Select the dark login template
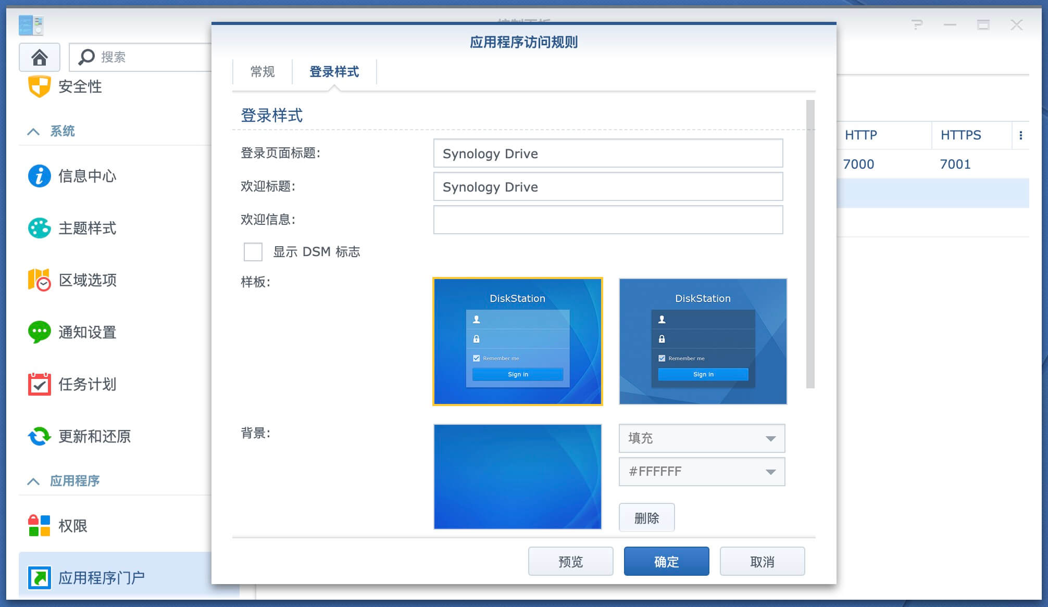1048x607 pixels. pos(703,342)
